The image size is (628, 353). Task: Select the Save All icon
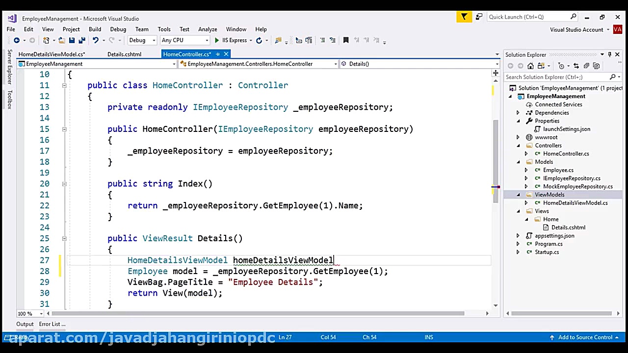click(82, 40)
